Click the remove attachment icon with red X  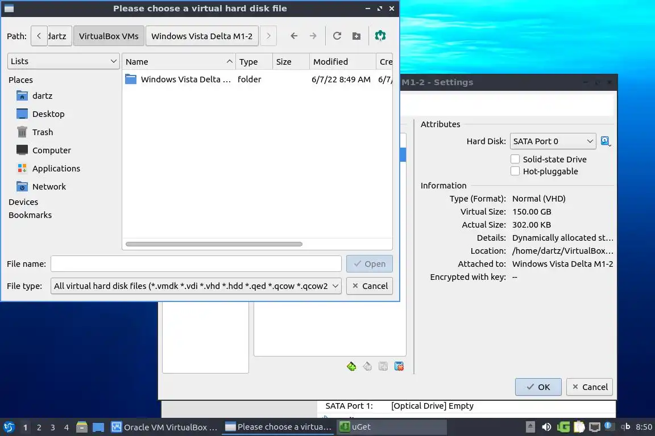point(399,366)
